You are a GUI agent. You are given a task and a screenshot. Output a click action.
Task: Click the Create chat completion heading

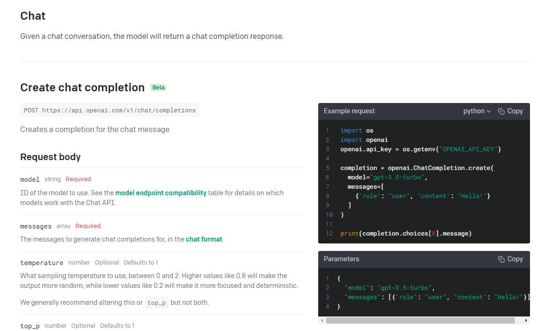[82, 88]
